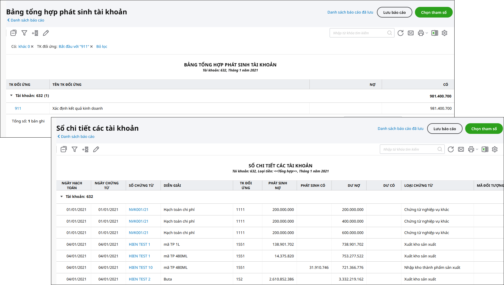Click add-row group icon in bottom toolbar
The width and height of the screenshot is (504, 285).
pyautogui.click(x=85, y=149)
